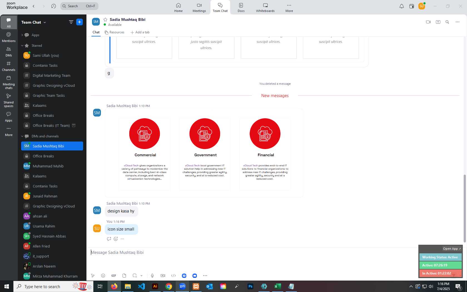Collapse the Starred group
Screen dimensions: 467x292
[22, 46]
